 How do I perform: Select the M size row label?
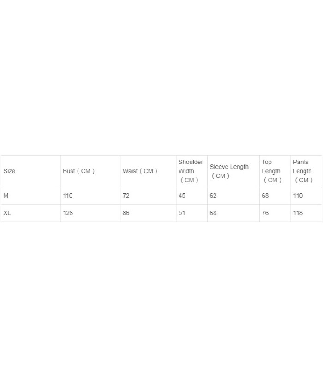6,196
